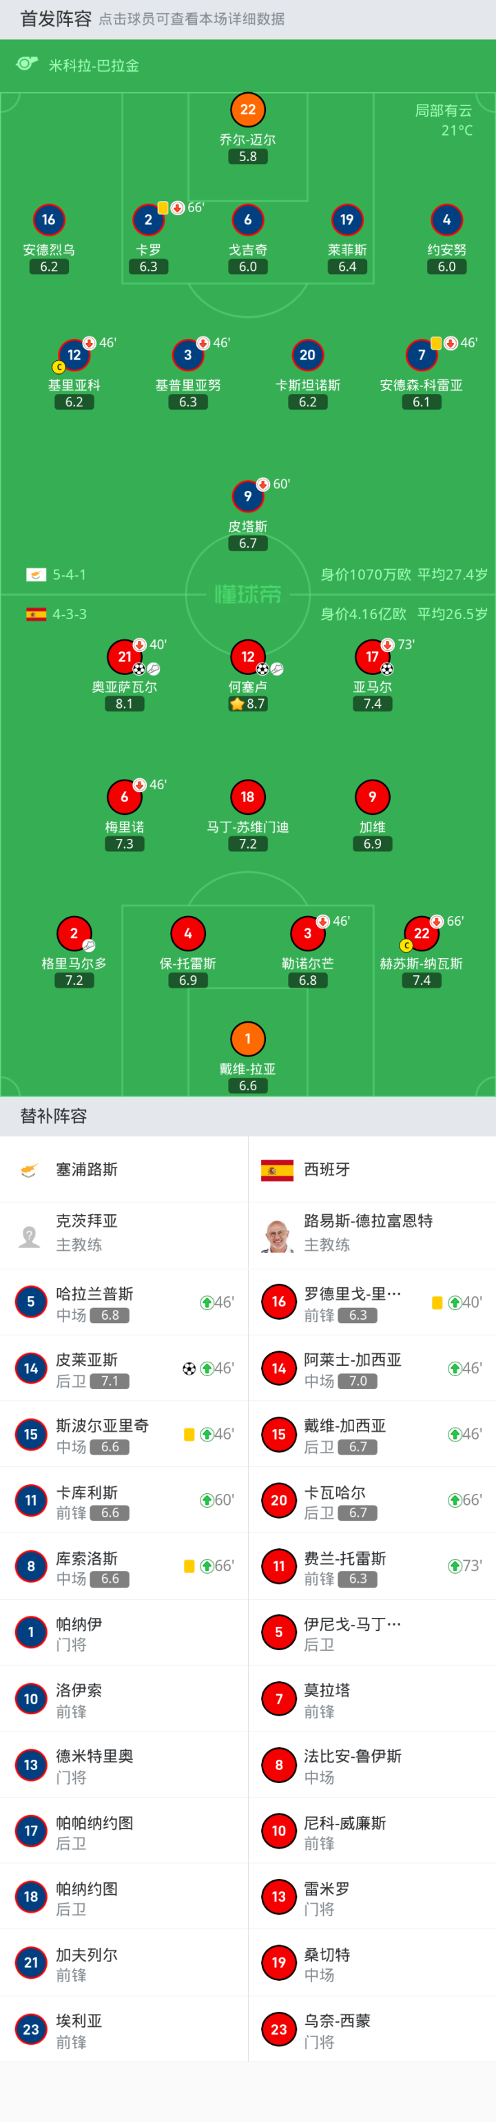The height and width of the screenshot is (2122, 496).
Task: Select 何塞卢 number 12 player badge
Action: [x=248, y=656]
